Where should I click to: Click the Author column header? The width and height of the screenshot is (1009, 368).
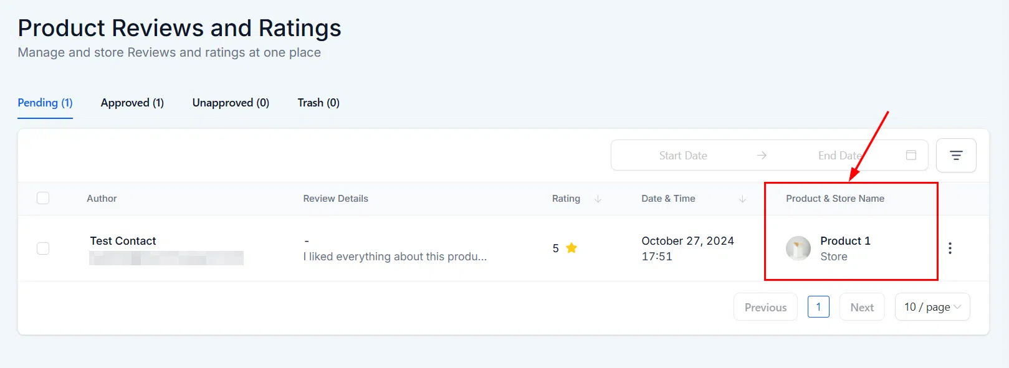[102, 199]
